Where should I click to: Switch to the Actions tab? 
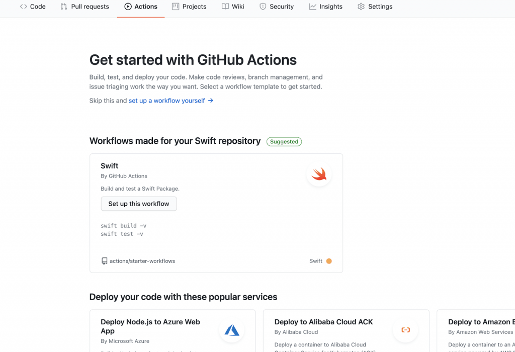[141, 7]
